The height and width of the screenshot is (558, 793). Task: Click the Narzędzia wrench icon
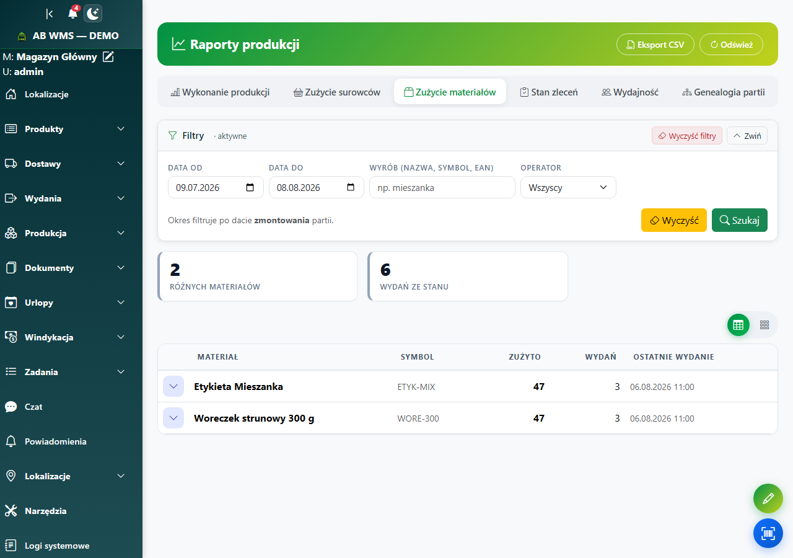[11, 511]
